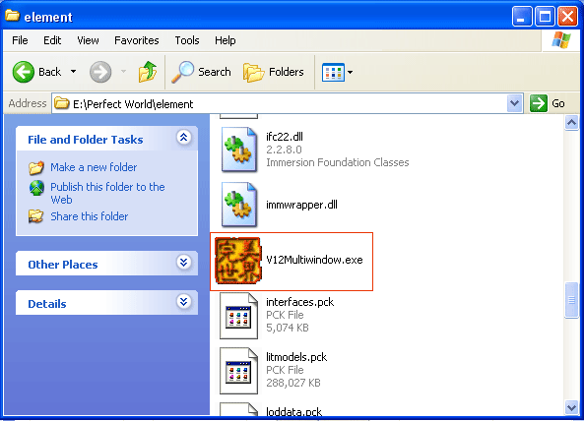584x421 pixels.
Task: Open the Back history dropdown arrow
Action: (74, 72)
